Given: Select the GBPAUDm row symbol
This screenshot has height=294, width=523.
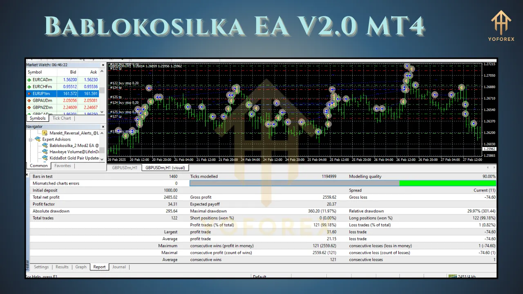Looking at the screenshot, I should pyautogui.click(x=42, y=100).
